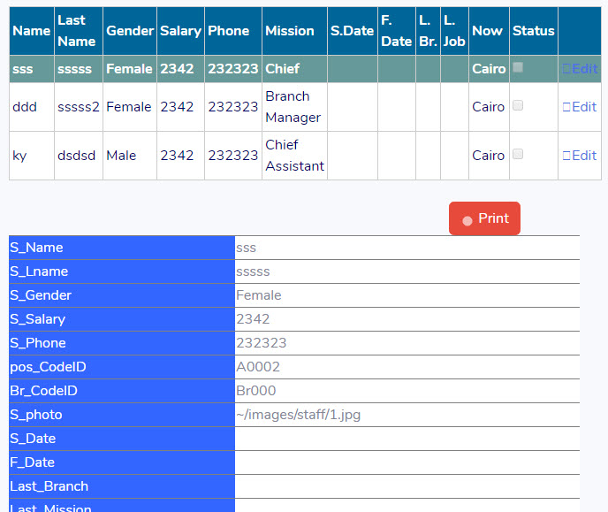608x512 pixels.
Task: Click the S_Salary value '2342'
Action: [253, 319]
